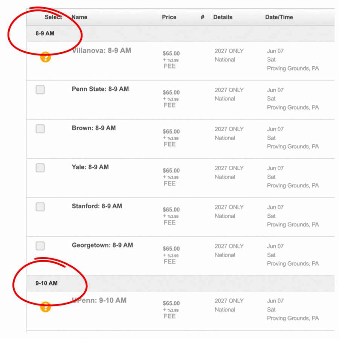
Task: Enable the Stanford: 8-9 AM checkbox
Action: coord(40,207)
